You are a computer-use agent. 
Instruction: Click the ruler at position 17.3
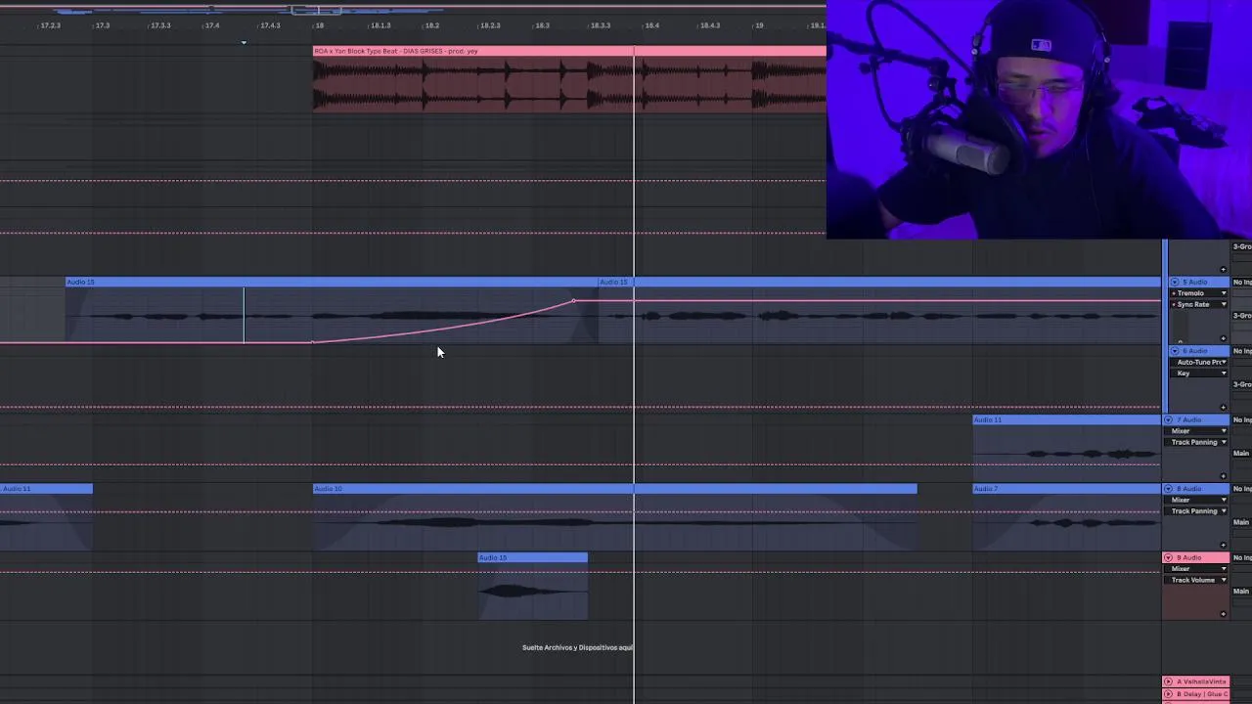(x=102, y=25)
